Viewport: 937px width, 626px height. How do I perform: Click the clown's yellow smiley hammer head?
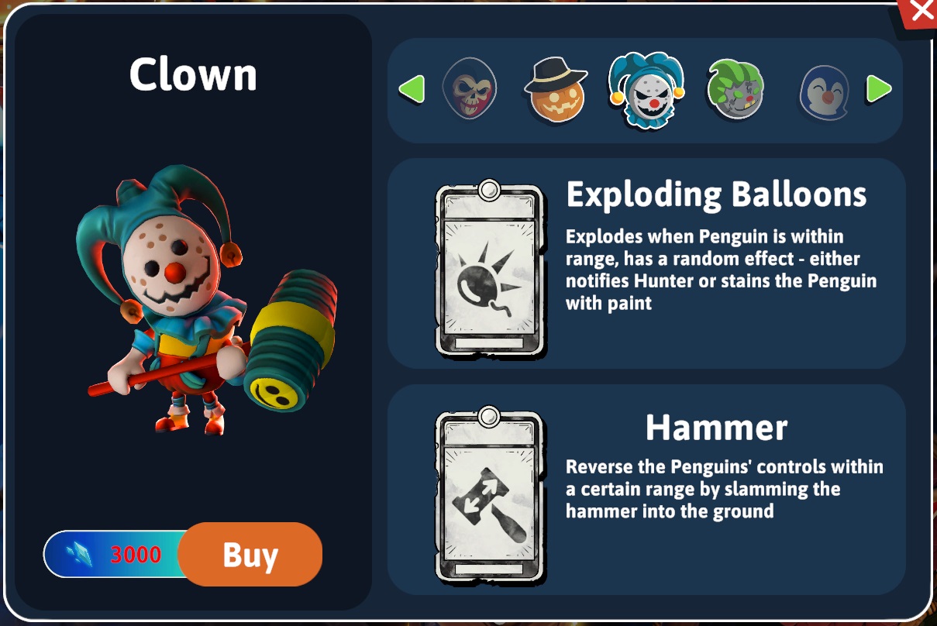[x=274, y=390]
